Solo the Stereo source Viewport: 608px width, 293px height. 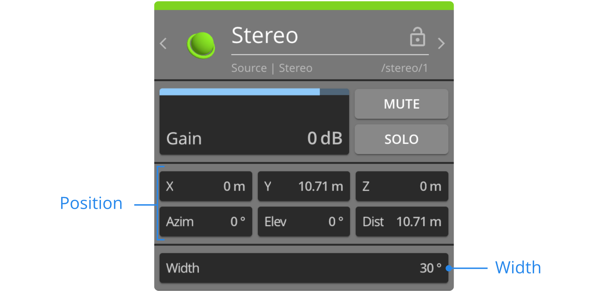[x=401, y=139]
